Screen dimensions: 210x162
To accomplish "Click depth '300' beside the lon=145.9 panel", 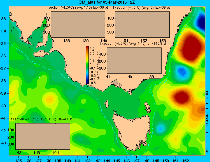I will 102,68.
